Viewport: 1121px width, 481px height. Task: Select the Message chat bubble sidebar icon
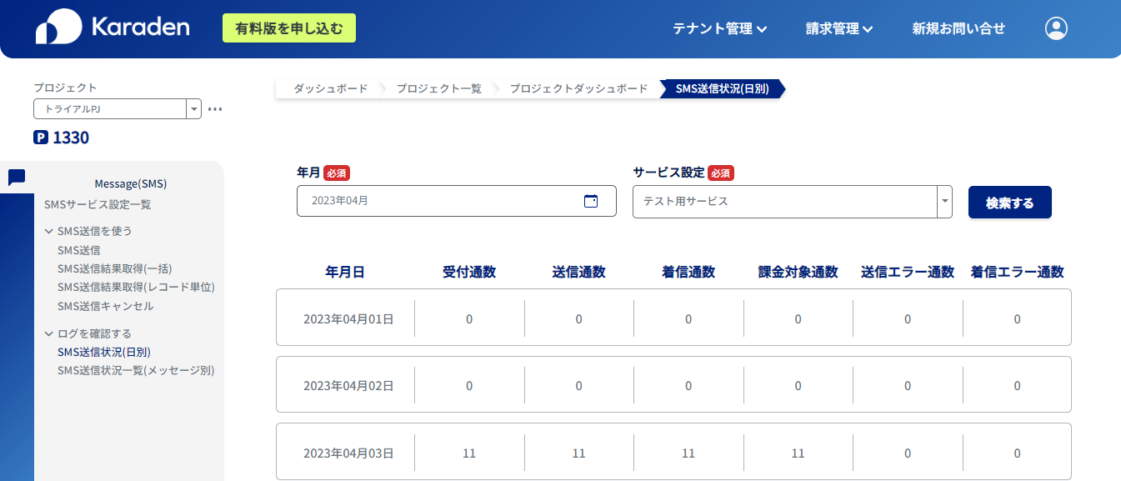(x=17, y=178)
